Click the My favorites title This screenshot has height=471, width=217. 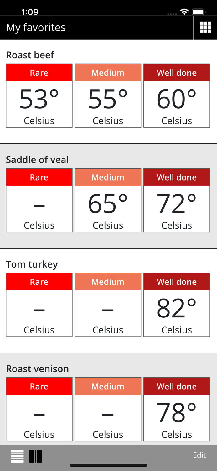35,27
